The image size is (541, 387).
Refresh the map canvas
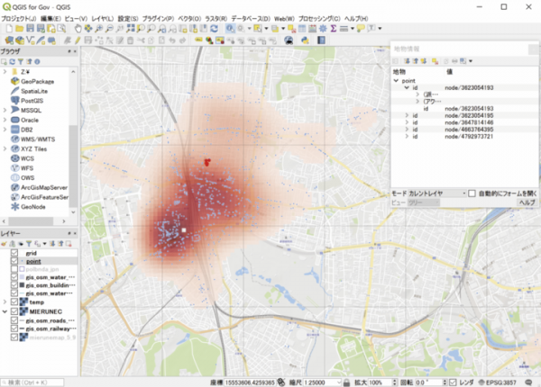coord(214,29)
